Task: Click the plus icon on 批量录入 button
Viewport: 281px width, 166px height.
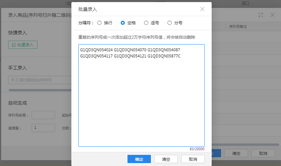Action: [x=14, y=45]
